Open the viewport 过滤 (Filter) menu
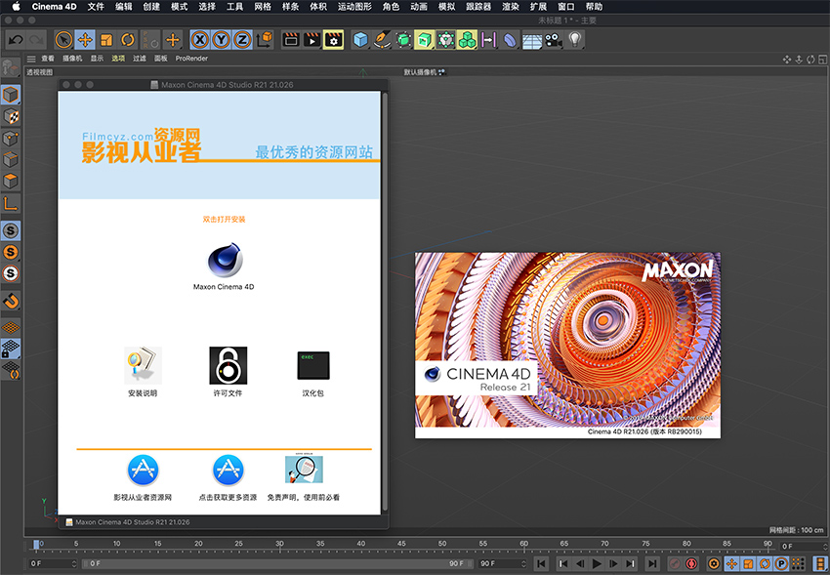This screenshot has height=575, width=830. (140, 59)
